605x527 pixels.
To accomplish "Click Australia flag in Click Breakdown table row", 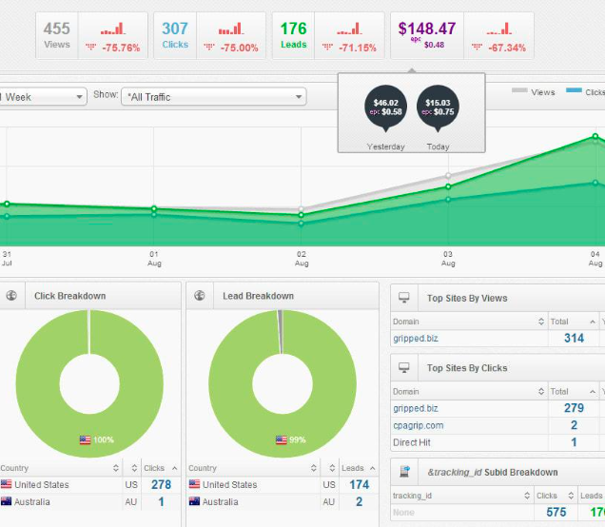I will [x=6, y=501].
